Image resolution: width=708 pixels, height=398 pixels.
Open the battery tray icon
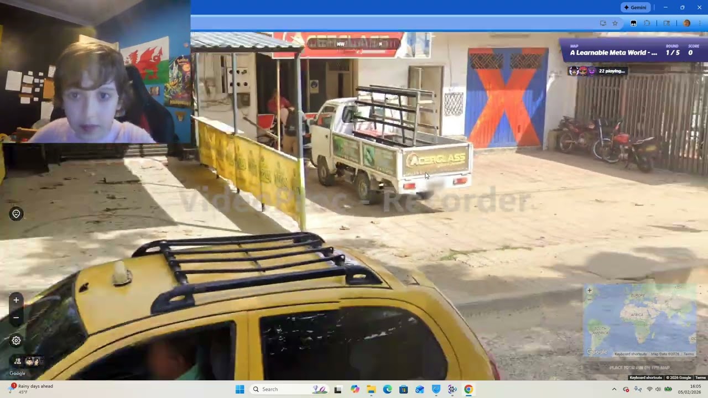(x=668, y=389)
